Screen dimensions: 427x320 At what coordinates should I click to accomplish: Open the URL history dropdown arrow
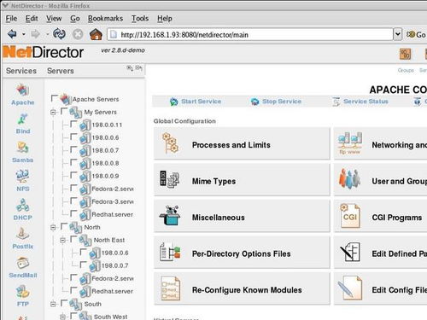click(398, 34)
